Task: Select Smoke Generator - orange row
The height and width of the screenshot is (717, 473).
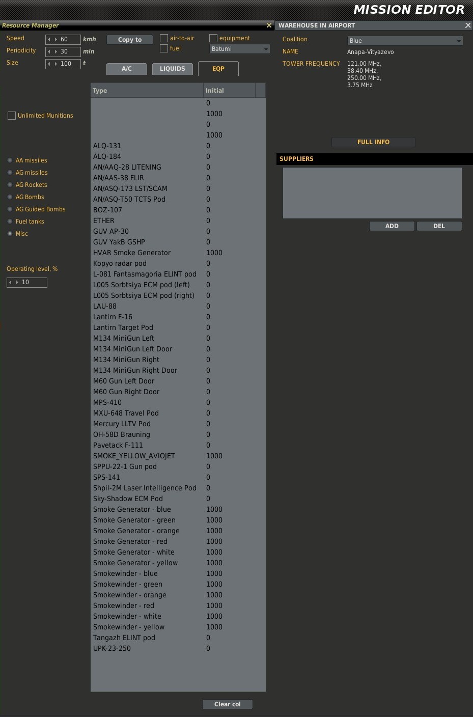Action: 178,531
